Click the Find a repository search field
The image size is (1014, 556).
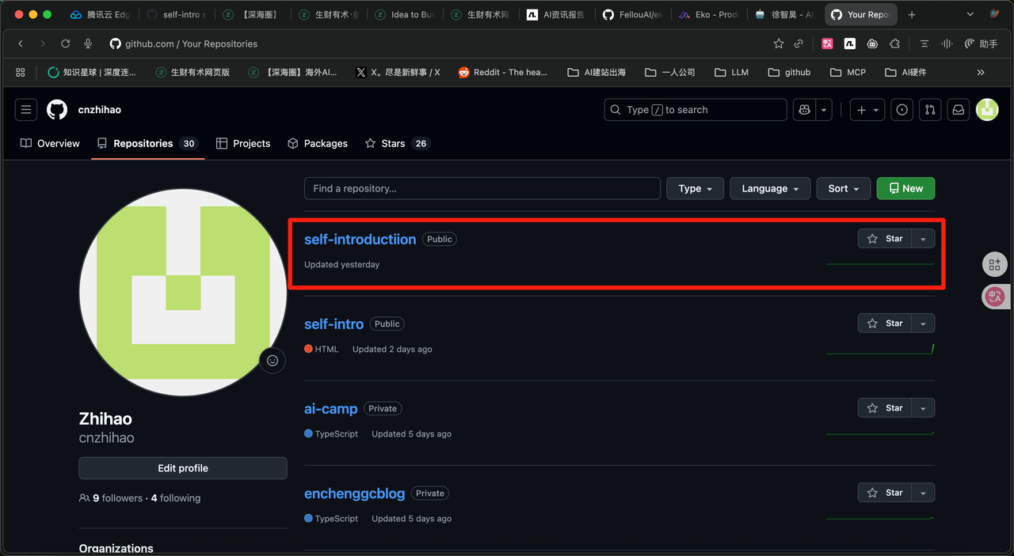(x=482, y=188)
